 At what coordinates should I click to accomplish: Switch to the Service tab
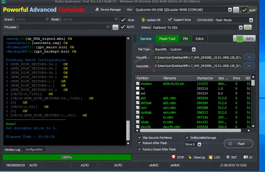(x=145, y=39)
